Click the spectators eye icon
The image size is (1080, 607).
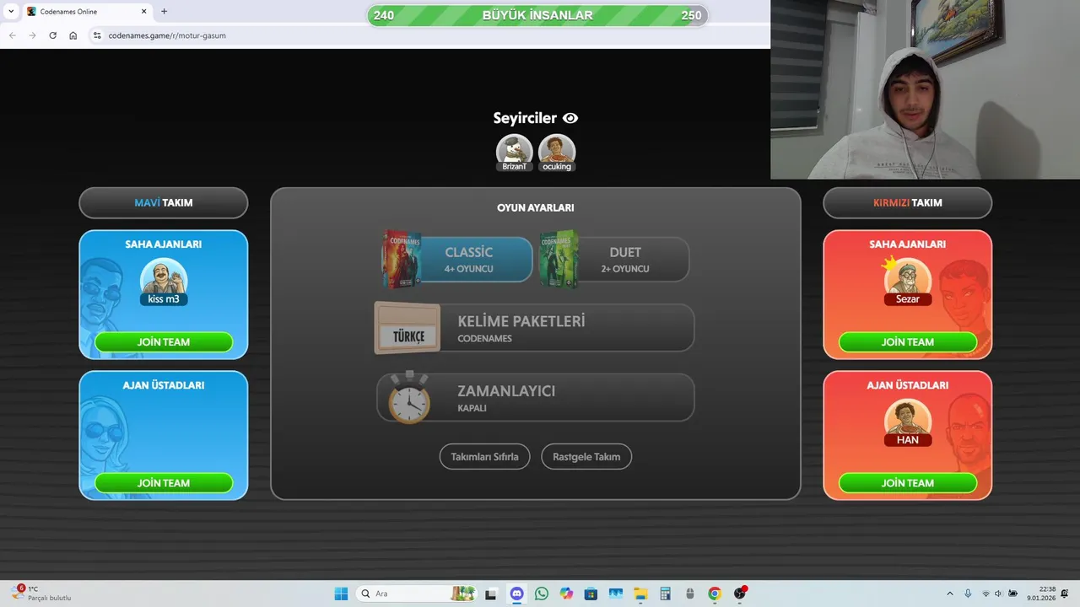570,119
